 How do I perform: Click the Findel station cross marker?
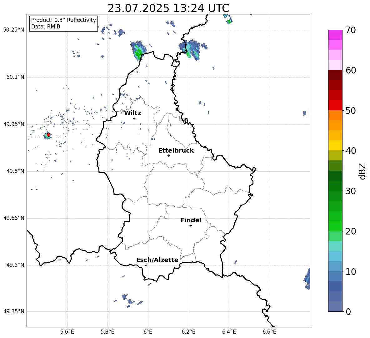pos(191,226)
